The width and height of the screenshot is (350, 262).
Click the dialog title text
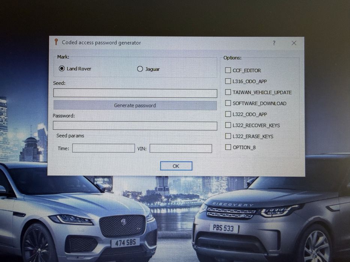[x=101, y=43]
